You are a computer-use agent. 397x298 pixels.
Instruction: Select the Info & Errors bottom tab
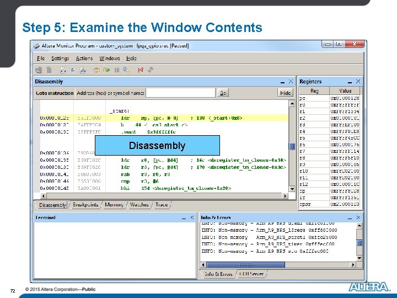(x=218, y=274)
